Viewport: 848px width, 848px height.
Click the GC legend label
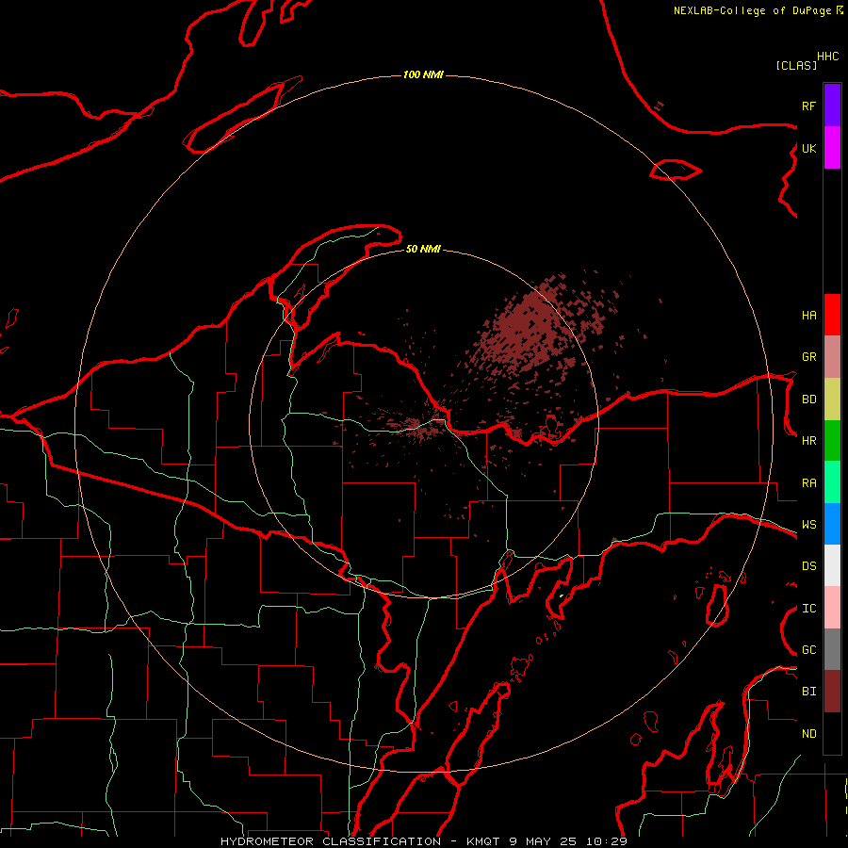[809, 650]
